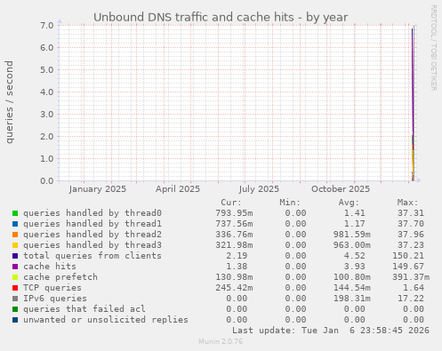Click the TCP queries current value 245.42m
The height and width of the screenshot is (351, 442).
[x=234, y=288]
